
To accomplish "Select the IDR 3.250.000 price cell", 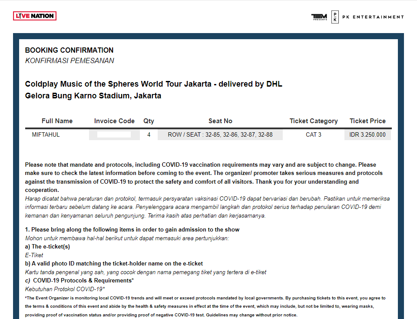I will 367,134.
